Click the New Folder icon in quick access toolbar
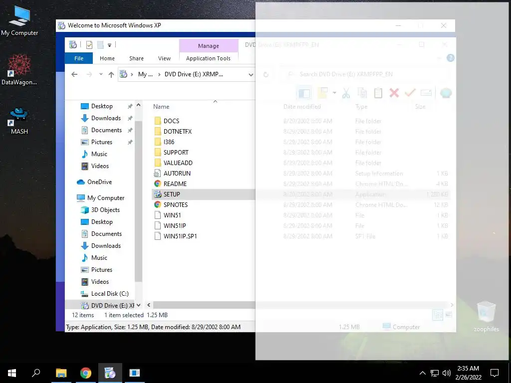The image size is (511, 383). 100,45
